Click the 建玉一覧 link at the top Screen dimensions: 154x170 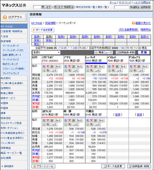[102, 7]
